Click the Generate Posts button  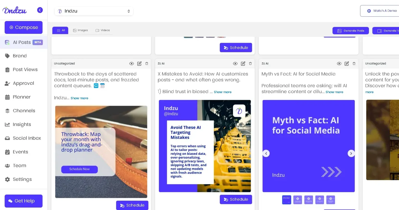pyautogui.click(x=350, y=31)
